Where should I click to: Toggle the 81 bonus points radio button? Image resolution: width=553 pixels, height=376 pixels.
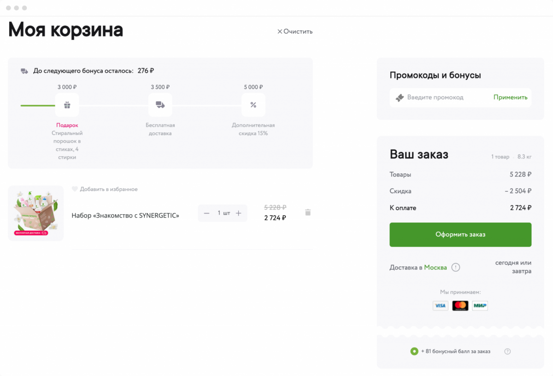[x=414, y=351]
